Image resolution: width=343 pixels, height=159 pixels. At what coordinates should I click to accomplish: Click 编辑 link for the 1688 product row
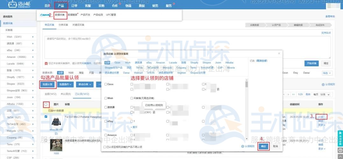[321, 145]
